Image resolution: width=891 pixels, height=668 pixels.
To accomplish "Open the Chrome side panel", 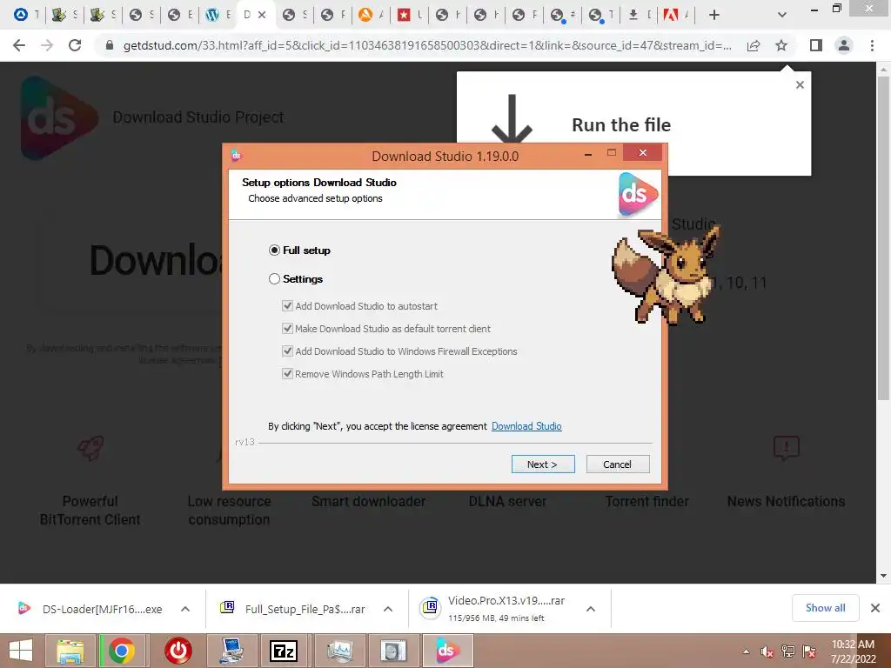I will 816,45.
